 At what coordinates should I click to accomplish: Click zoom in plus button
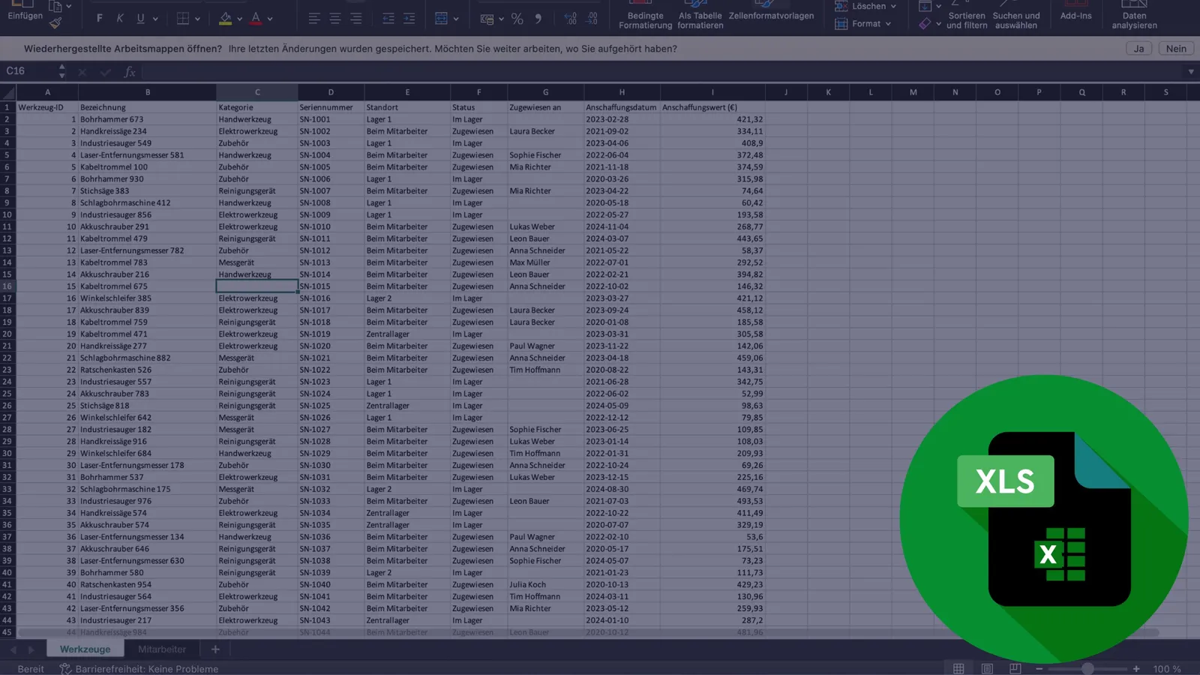(x=1136, y=669)
